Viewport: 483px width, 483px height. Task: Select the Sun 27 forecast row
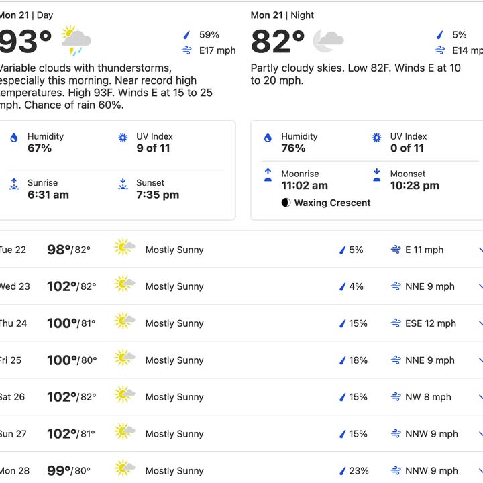click(x=241, y=433)
